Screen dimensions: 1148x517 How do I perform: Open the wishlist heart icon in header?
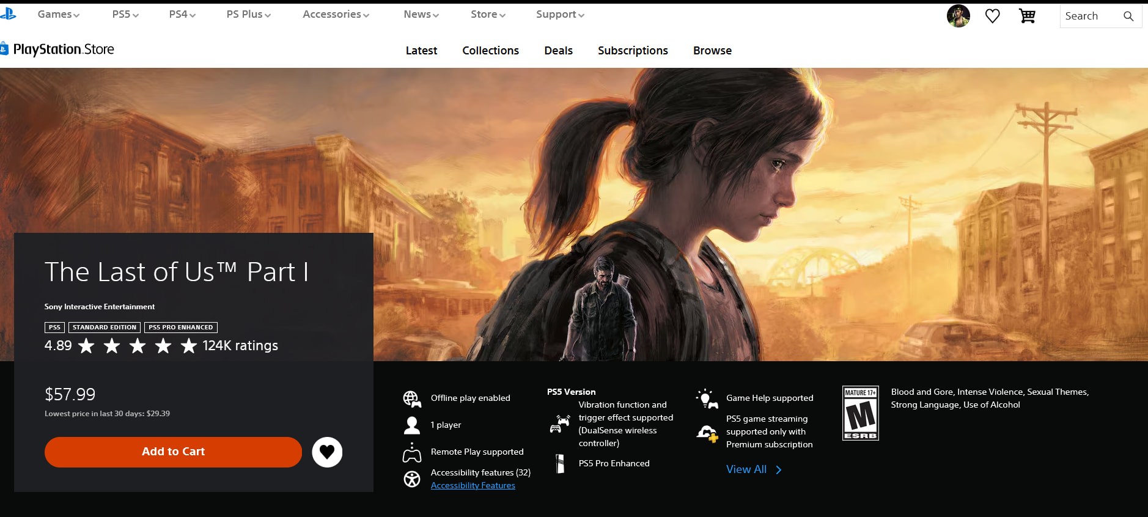992,16
